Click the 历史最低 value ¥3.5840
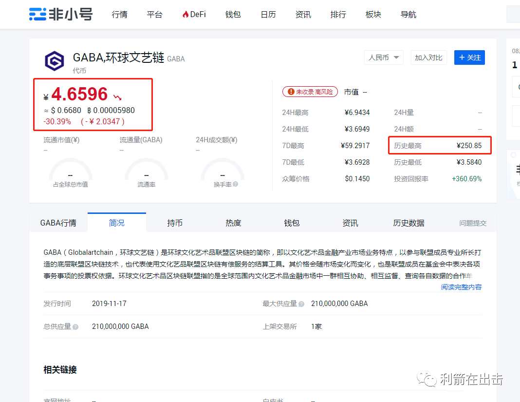Viewport: 520px width, 402px height. [469, 162]
